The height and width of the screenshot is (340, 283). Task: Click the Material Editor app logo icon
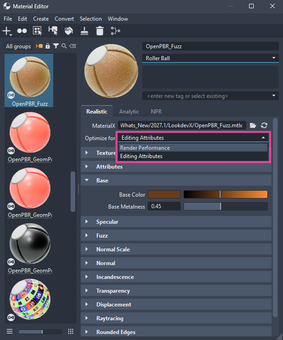[x=7, y=6]
